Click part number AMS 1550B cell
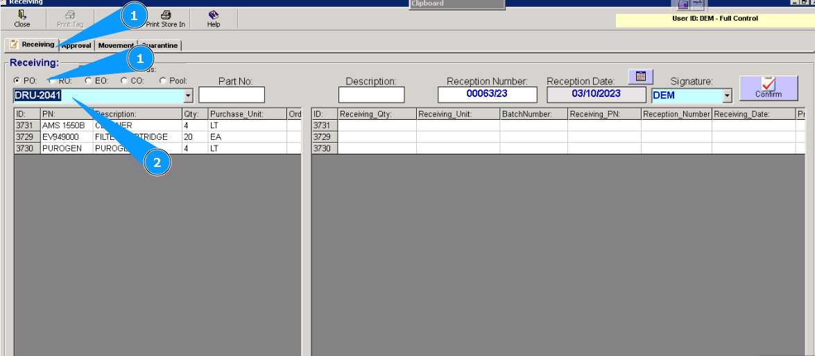Viewport: 815px width, 356px height. [x=67, y=125]
